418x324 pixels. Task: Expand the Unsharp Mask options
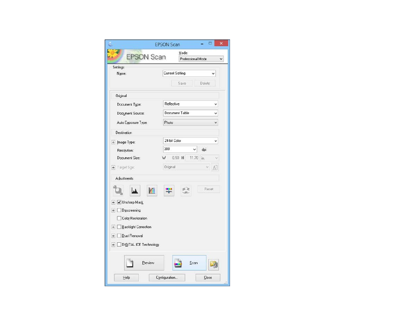pyautogui.click(x=113, y=202)
